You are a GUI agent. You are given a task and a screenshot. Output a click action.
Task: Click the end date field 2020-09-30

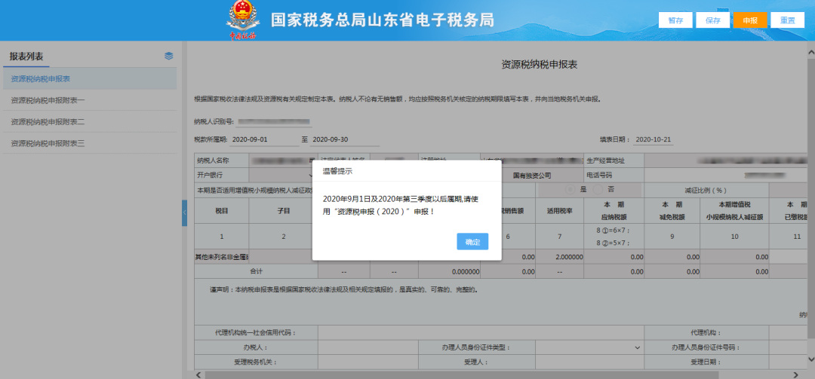(345, 139)
